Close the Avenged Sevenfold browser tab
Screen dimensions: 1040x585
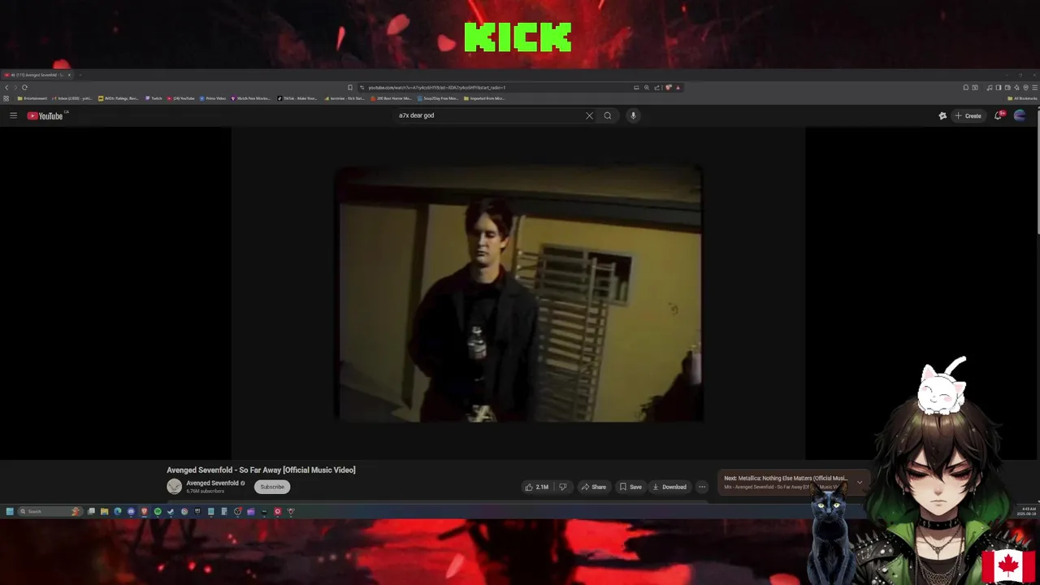pos(69,75)
